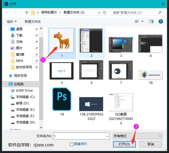Click the pin icon next to 软件自学网
Screen dimensions: 169x153
click(37, 67)
